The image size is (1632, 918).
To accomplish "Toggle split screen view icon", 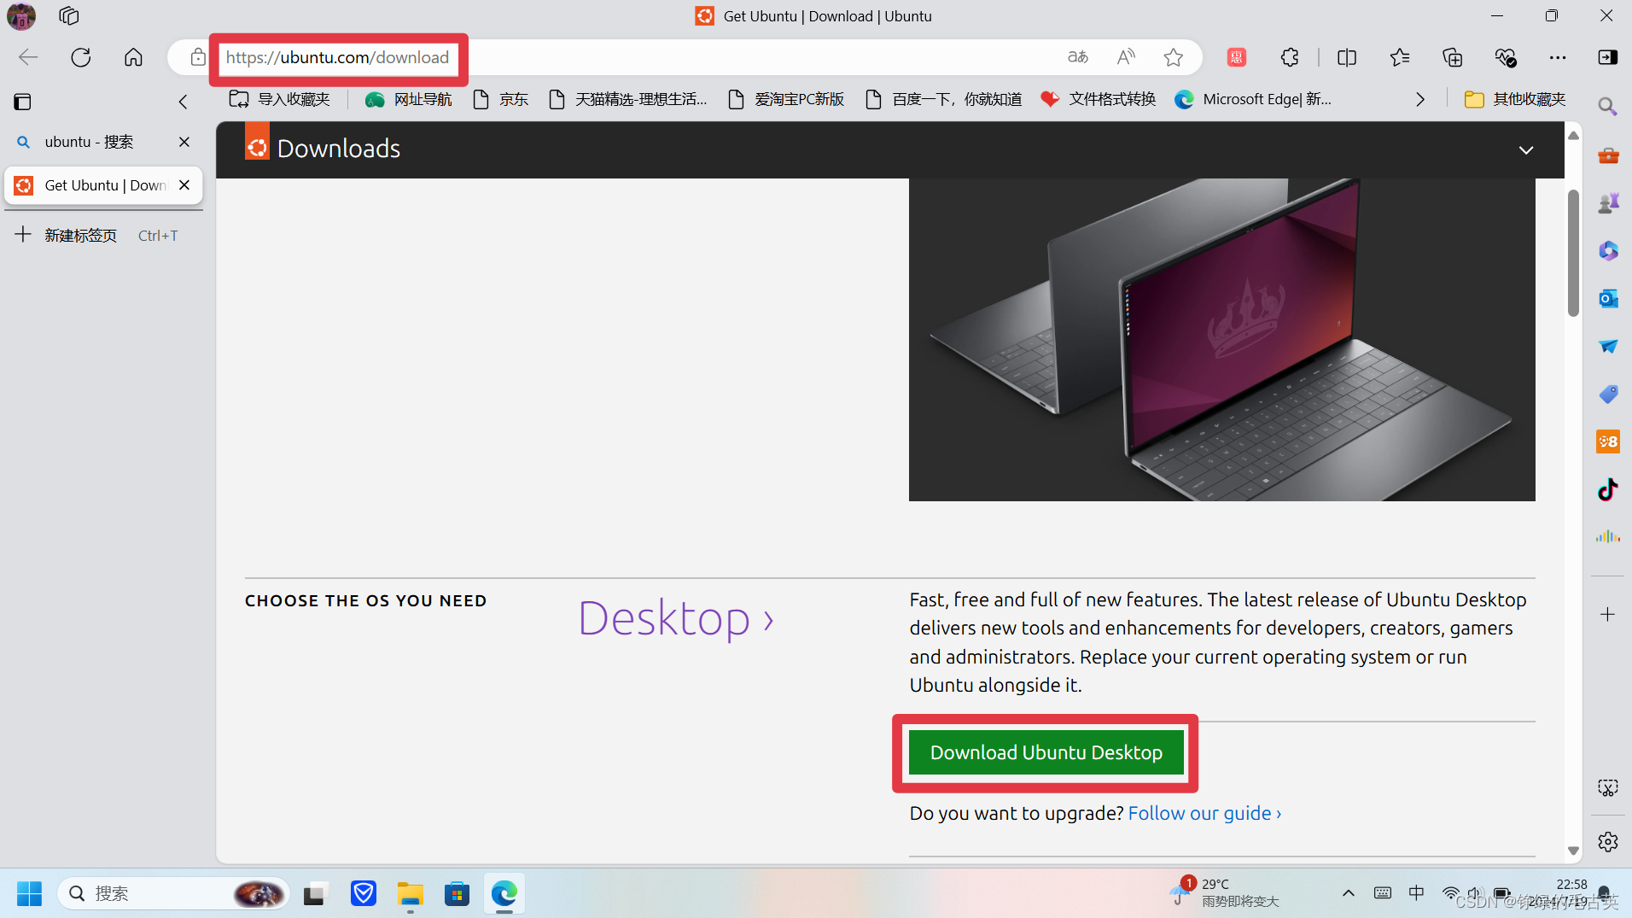I will tap(1347, 57).
